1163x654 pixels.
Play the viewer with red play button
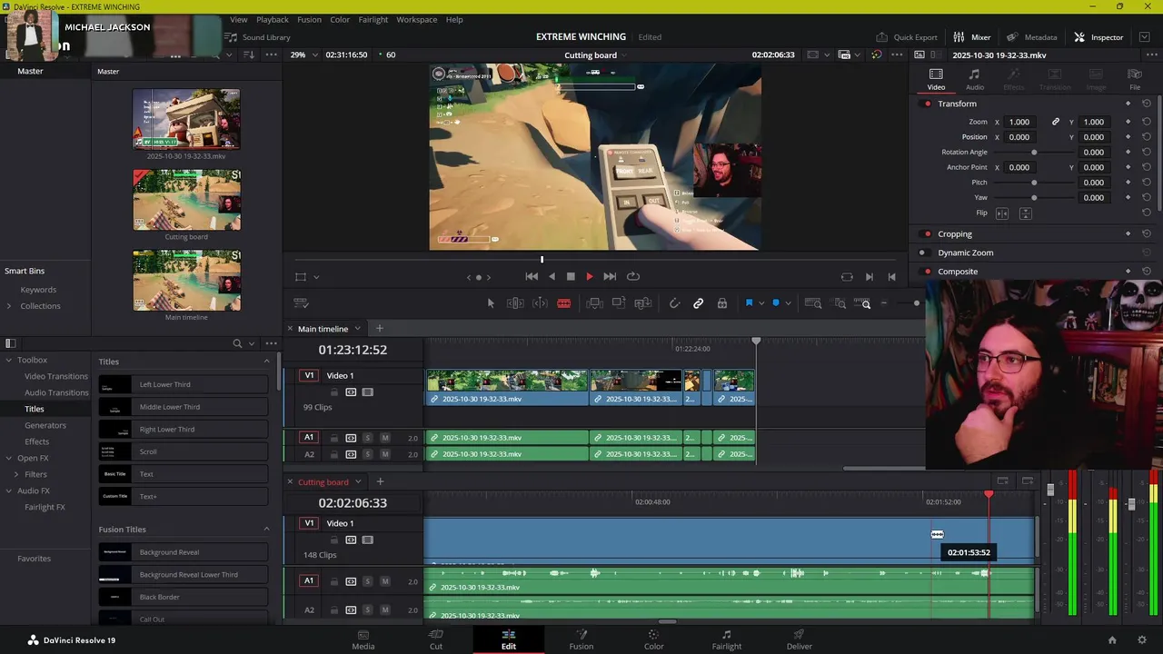click(589, 276)
